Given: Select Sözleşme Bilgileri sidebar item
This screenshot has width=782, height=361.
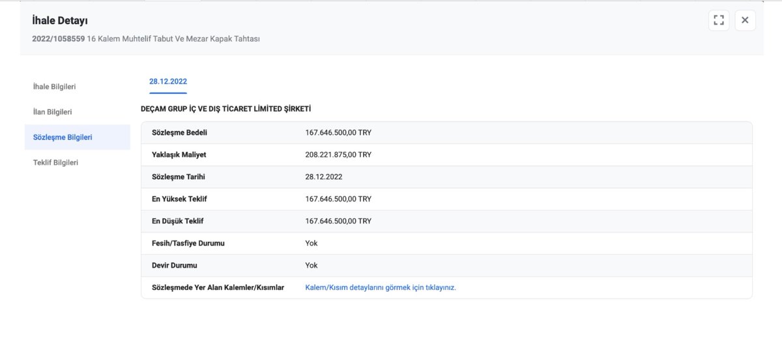Looking at the screenshot, I should point(78,137).
